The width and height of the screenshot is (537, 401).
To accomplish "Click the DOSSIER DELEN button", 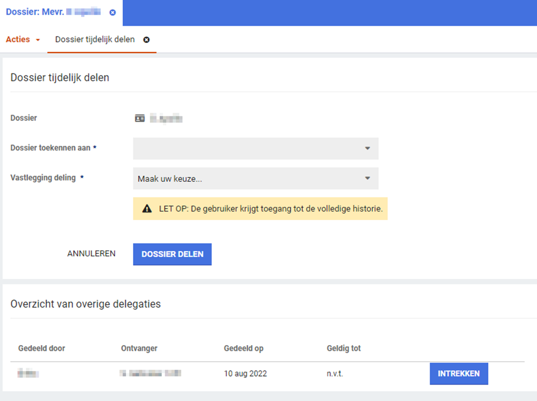I will tap(172, 254).
